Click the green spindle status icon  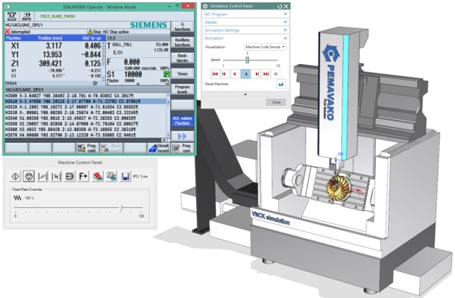pos(166,74)
